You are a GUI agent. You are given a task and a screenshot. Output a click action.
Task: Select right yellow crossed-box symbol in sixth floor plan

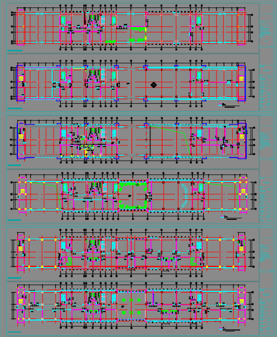[242, 301]
